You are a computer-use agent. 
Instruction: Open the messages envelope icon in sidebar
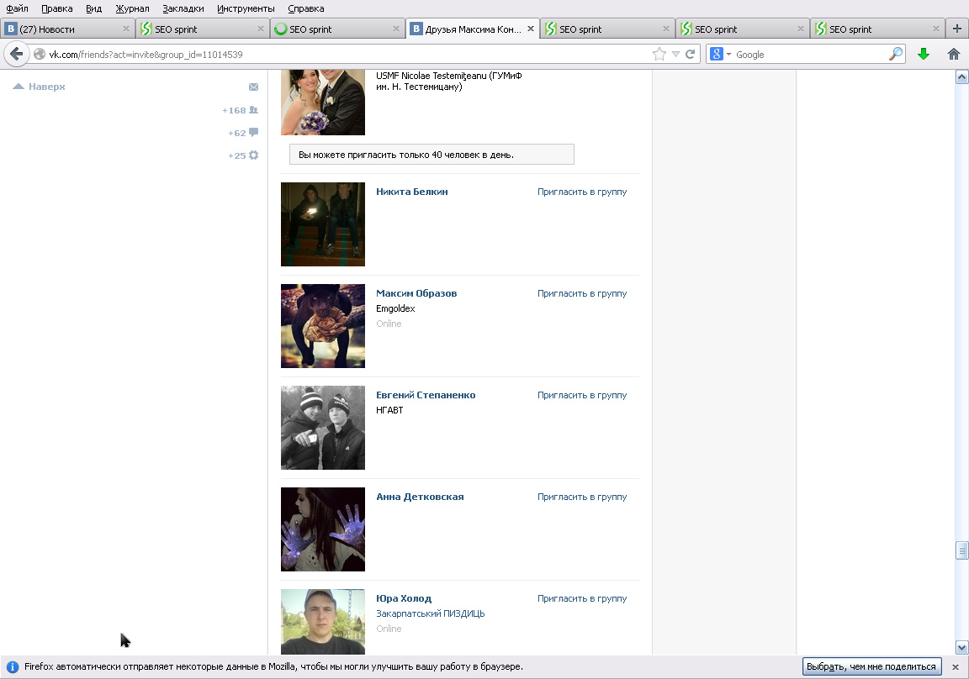click(253, 87)
